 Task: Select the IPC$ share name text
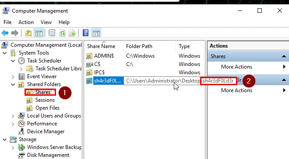(99, 73)
